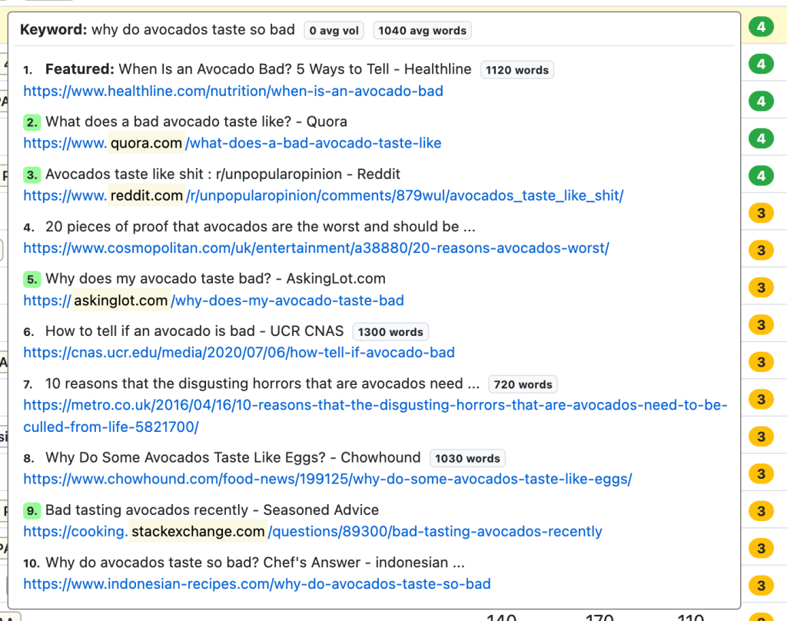
Task: Open the Cosmopolitan 20 reasons avocados link
Action: (x=316, y=248)
